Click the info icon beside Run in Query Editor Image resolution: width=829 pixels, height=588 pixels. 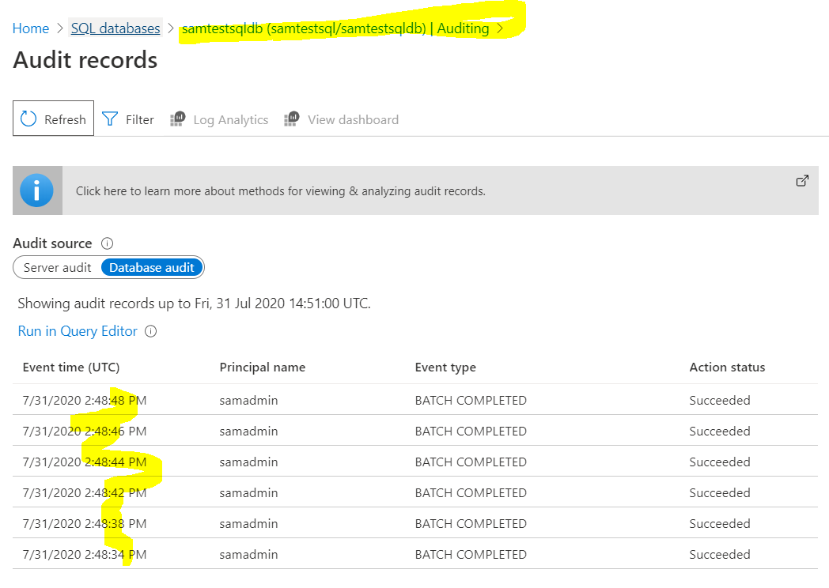tap(150, 331)
